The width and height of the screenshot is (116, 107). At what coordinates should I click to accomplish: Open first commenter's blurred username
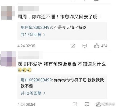click(28, 8)
